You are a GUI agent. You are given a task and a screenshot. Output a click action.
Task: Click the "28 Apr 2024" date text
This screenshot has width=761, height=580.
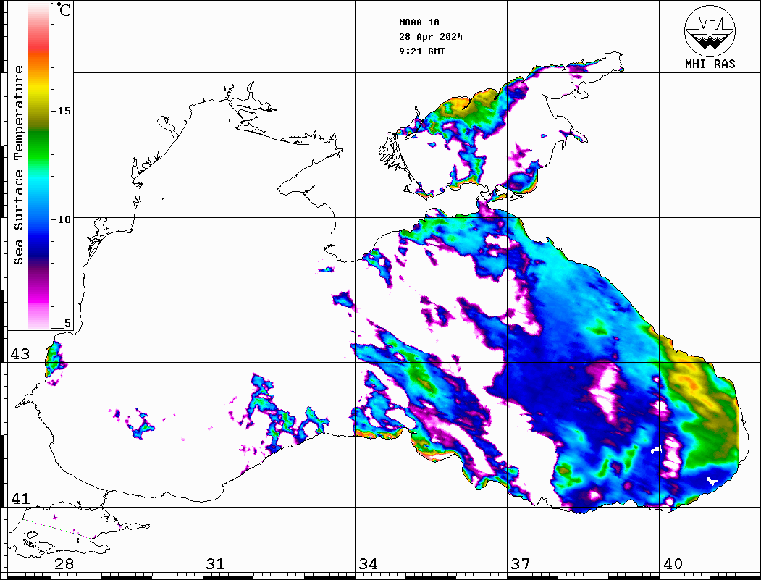(x=431, y=37)
